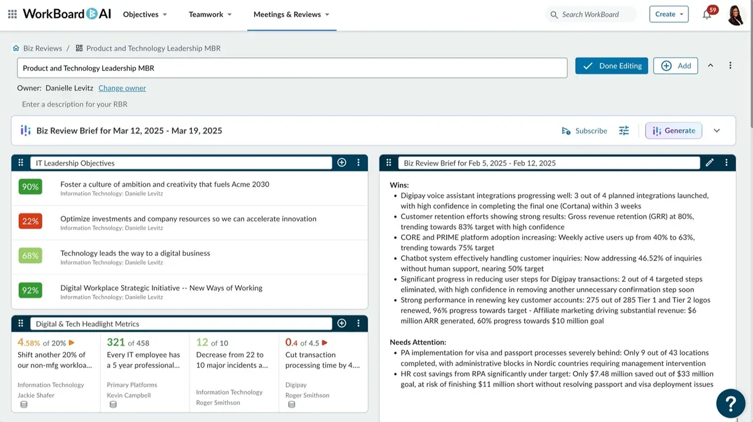753x422 pixels.
Task: Click the search magnifier icon
Action: [x=554, y=15]
